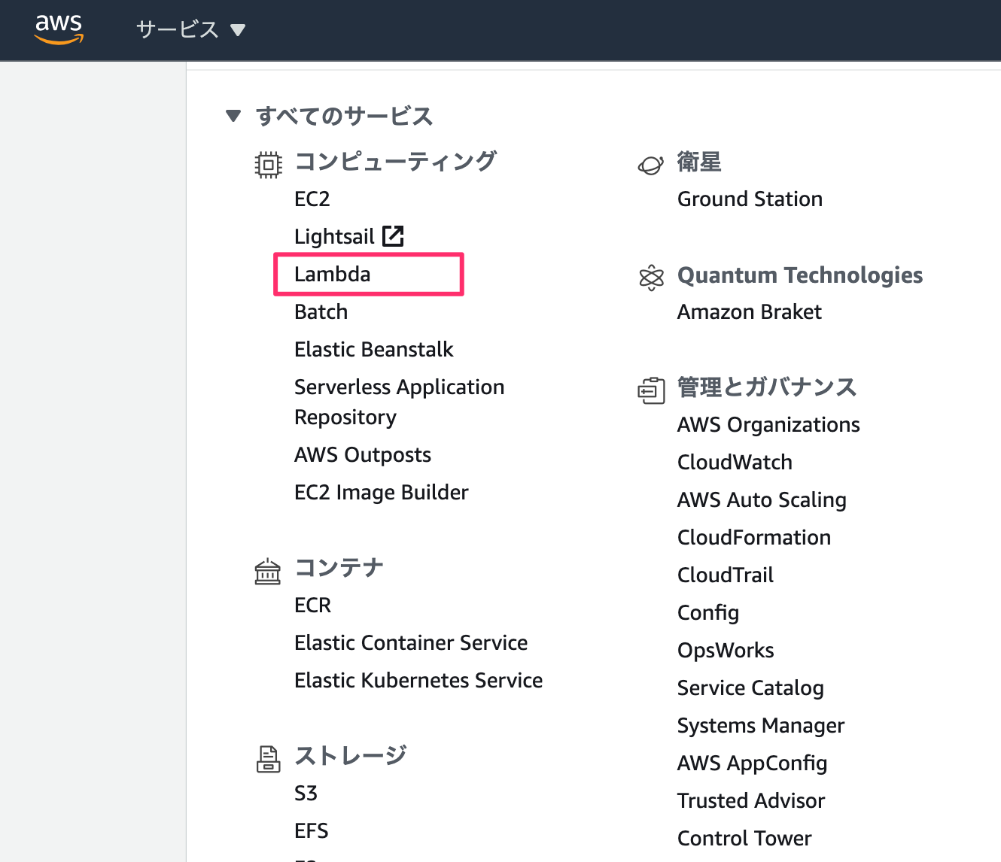Open Elastic Kubernetes Service

click(418, 681)
